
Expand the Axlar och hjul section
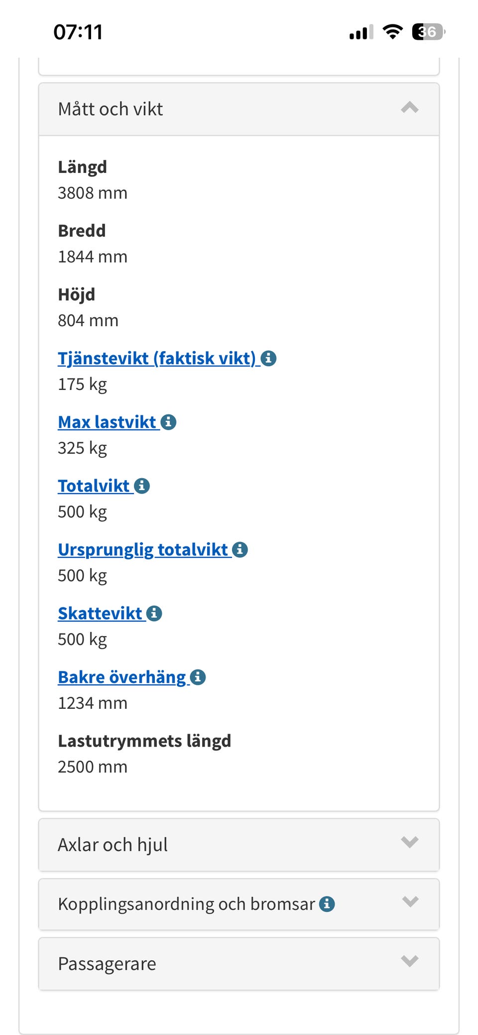point(409,842)
